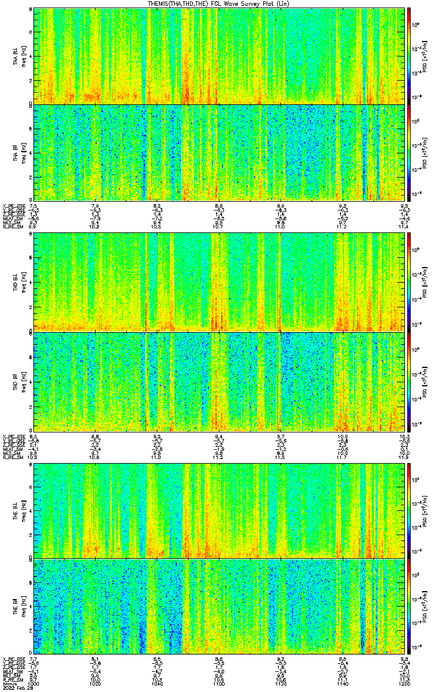Image resolution: width=432 pixels, height=692 pixels.
Task: Click the THD B-perpendicular freq [Hz] axis label
Action: [23, 283]
